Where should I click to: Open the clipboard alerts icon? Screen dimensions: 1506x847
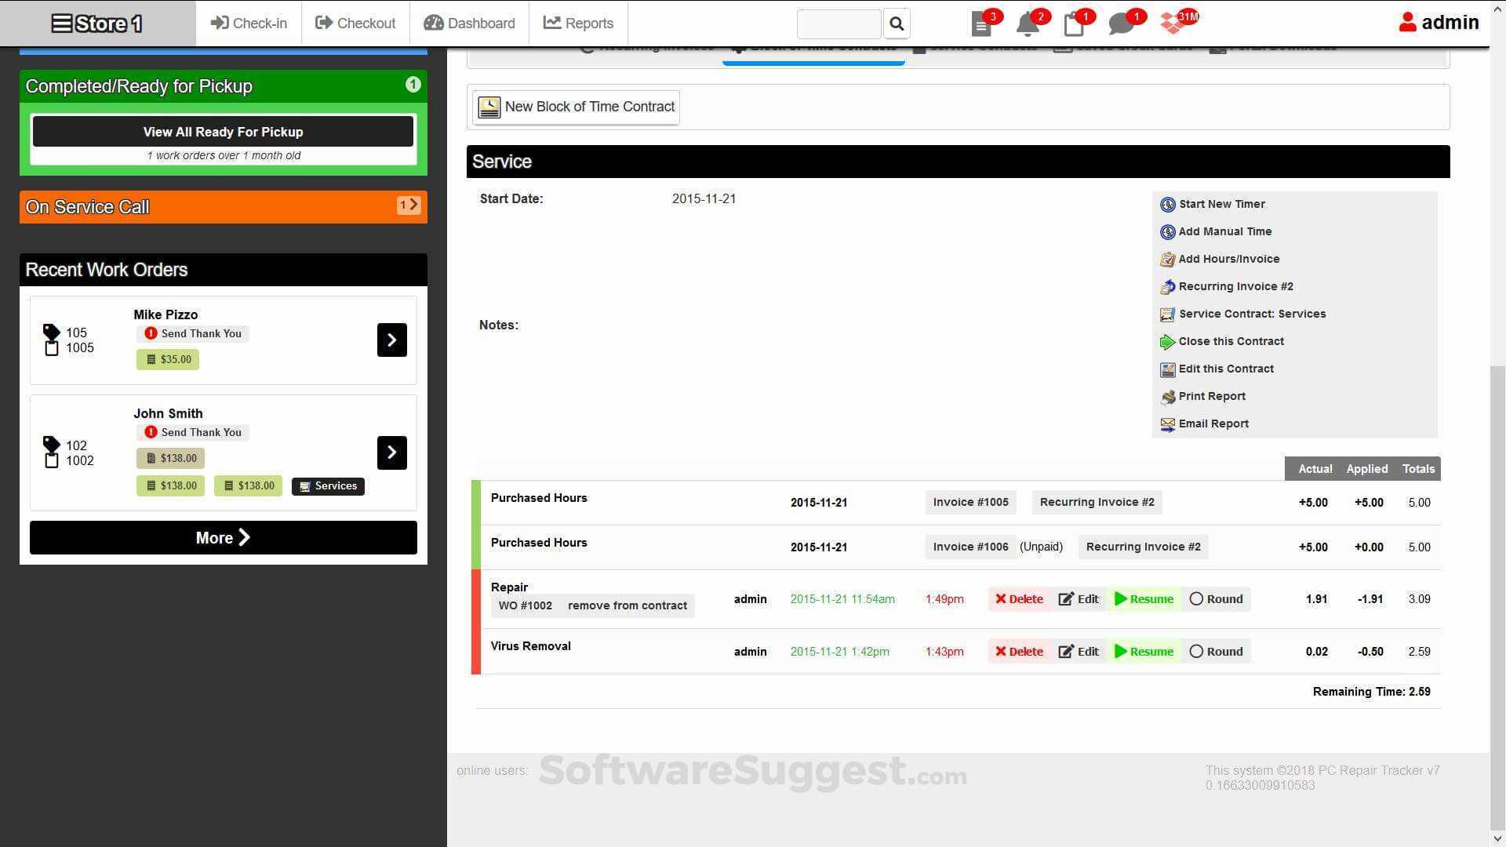1074,24
